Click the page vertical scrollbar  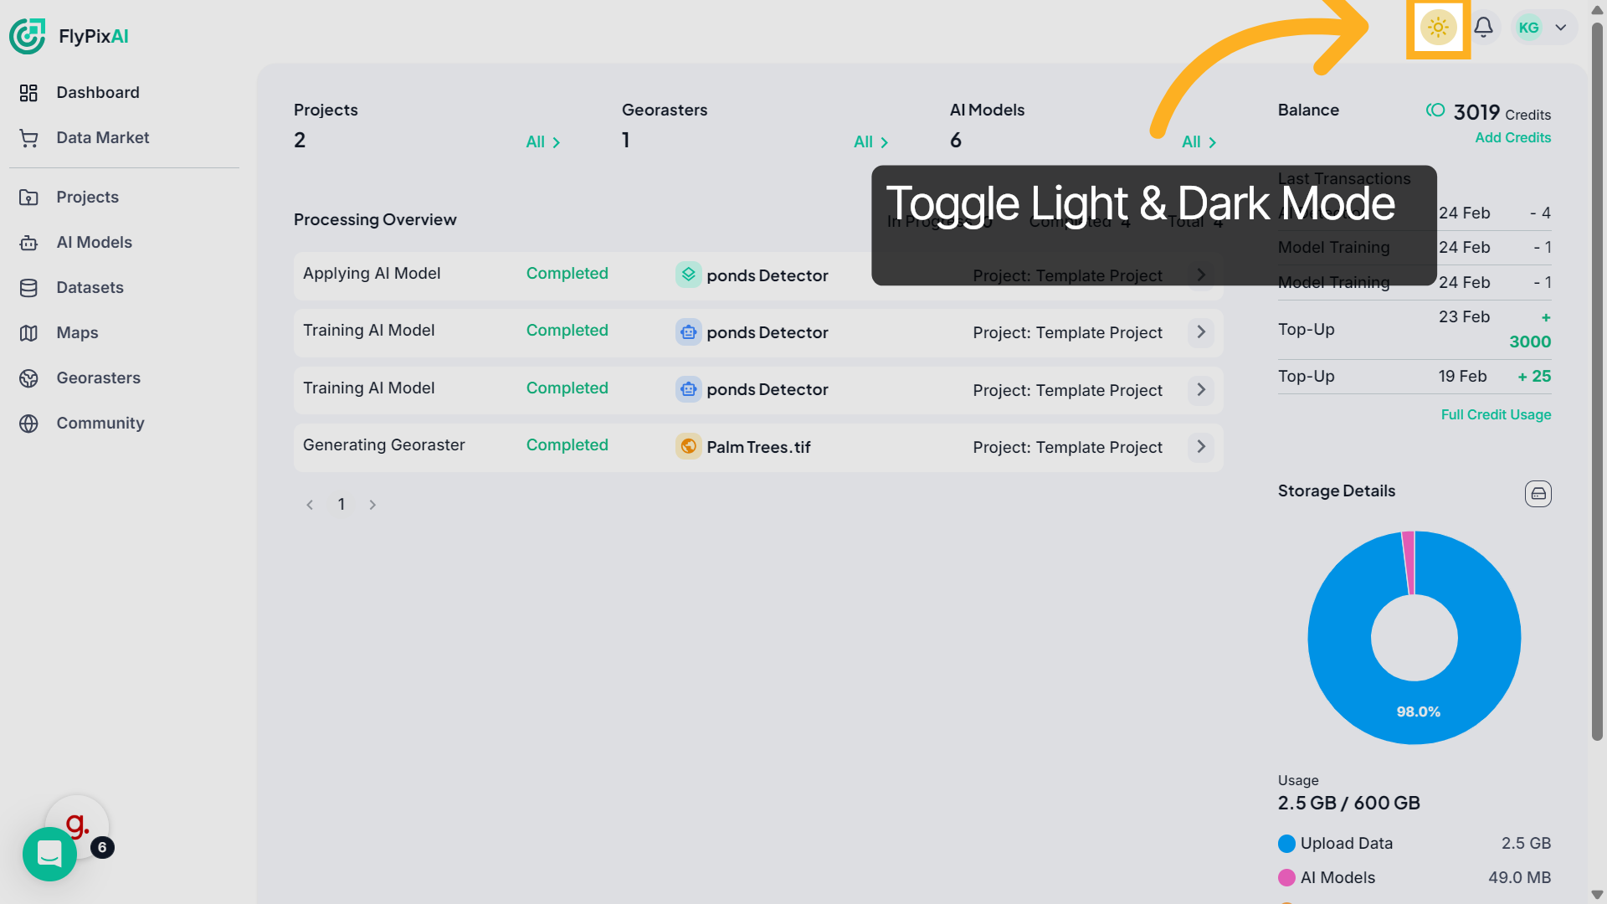click(x=1597, y=381)
